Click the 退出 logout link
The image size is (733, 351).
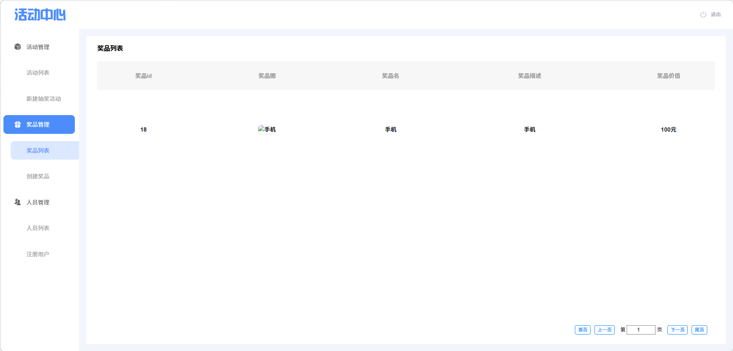click(x=716, y=15)
